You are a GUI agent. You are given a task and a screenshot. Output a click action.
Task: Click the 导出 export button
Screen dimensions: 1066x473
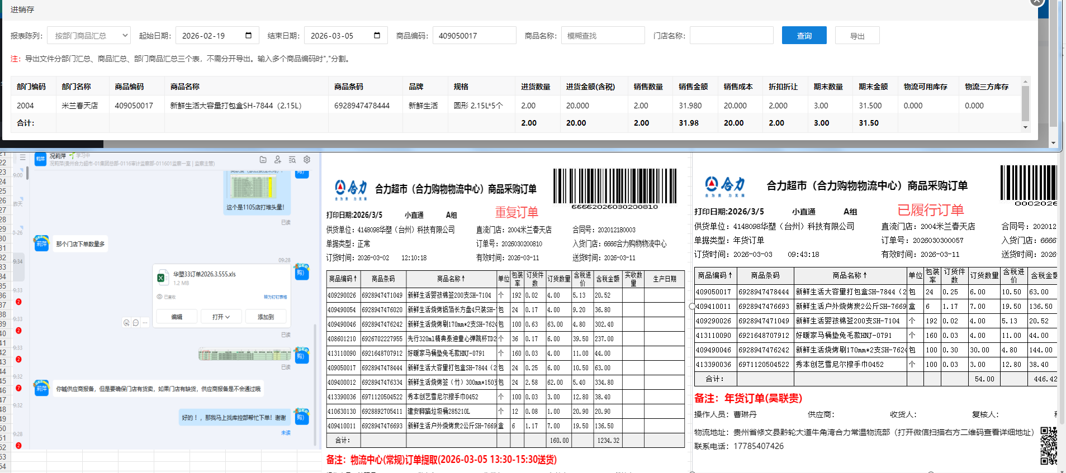point(857,36)
